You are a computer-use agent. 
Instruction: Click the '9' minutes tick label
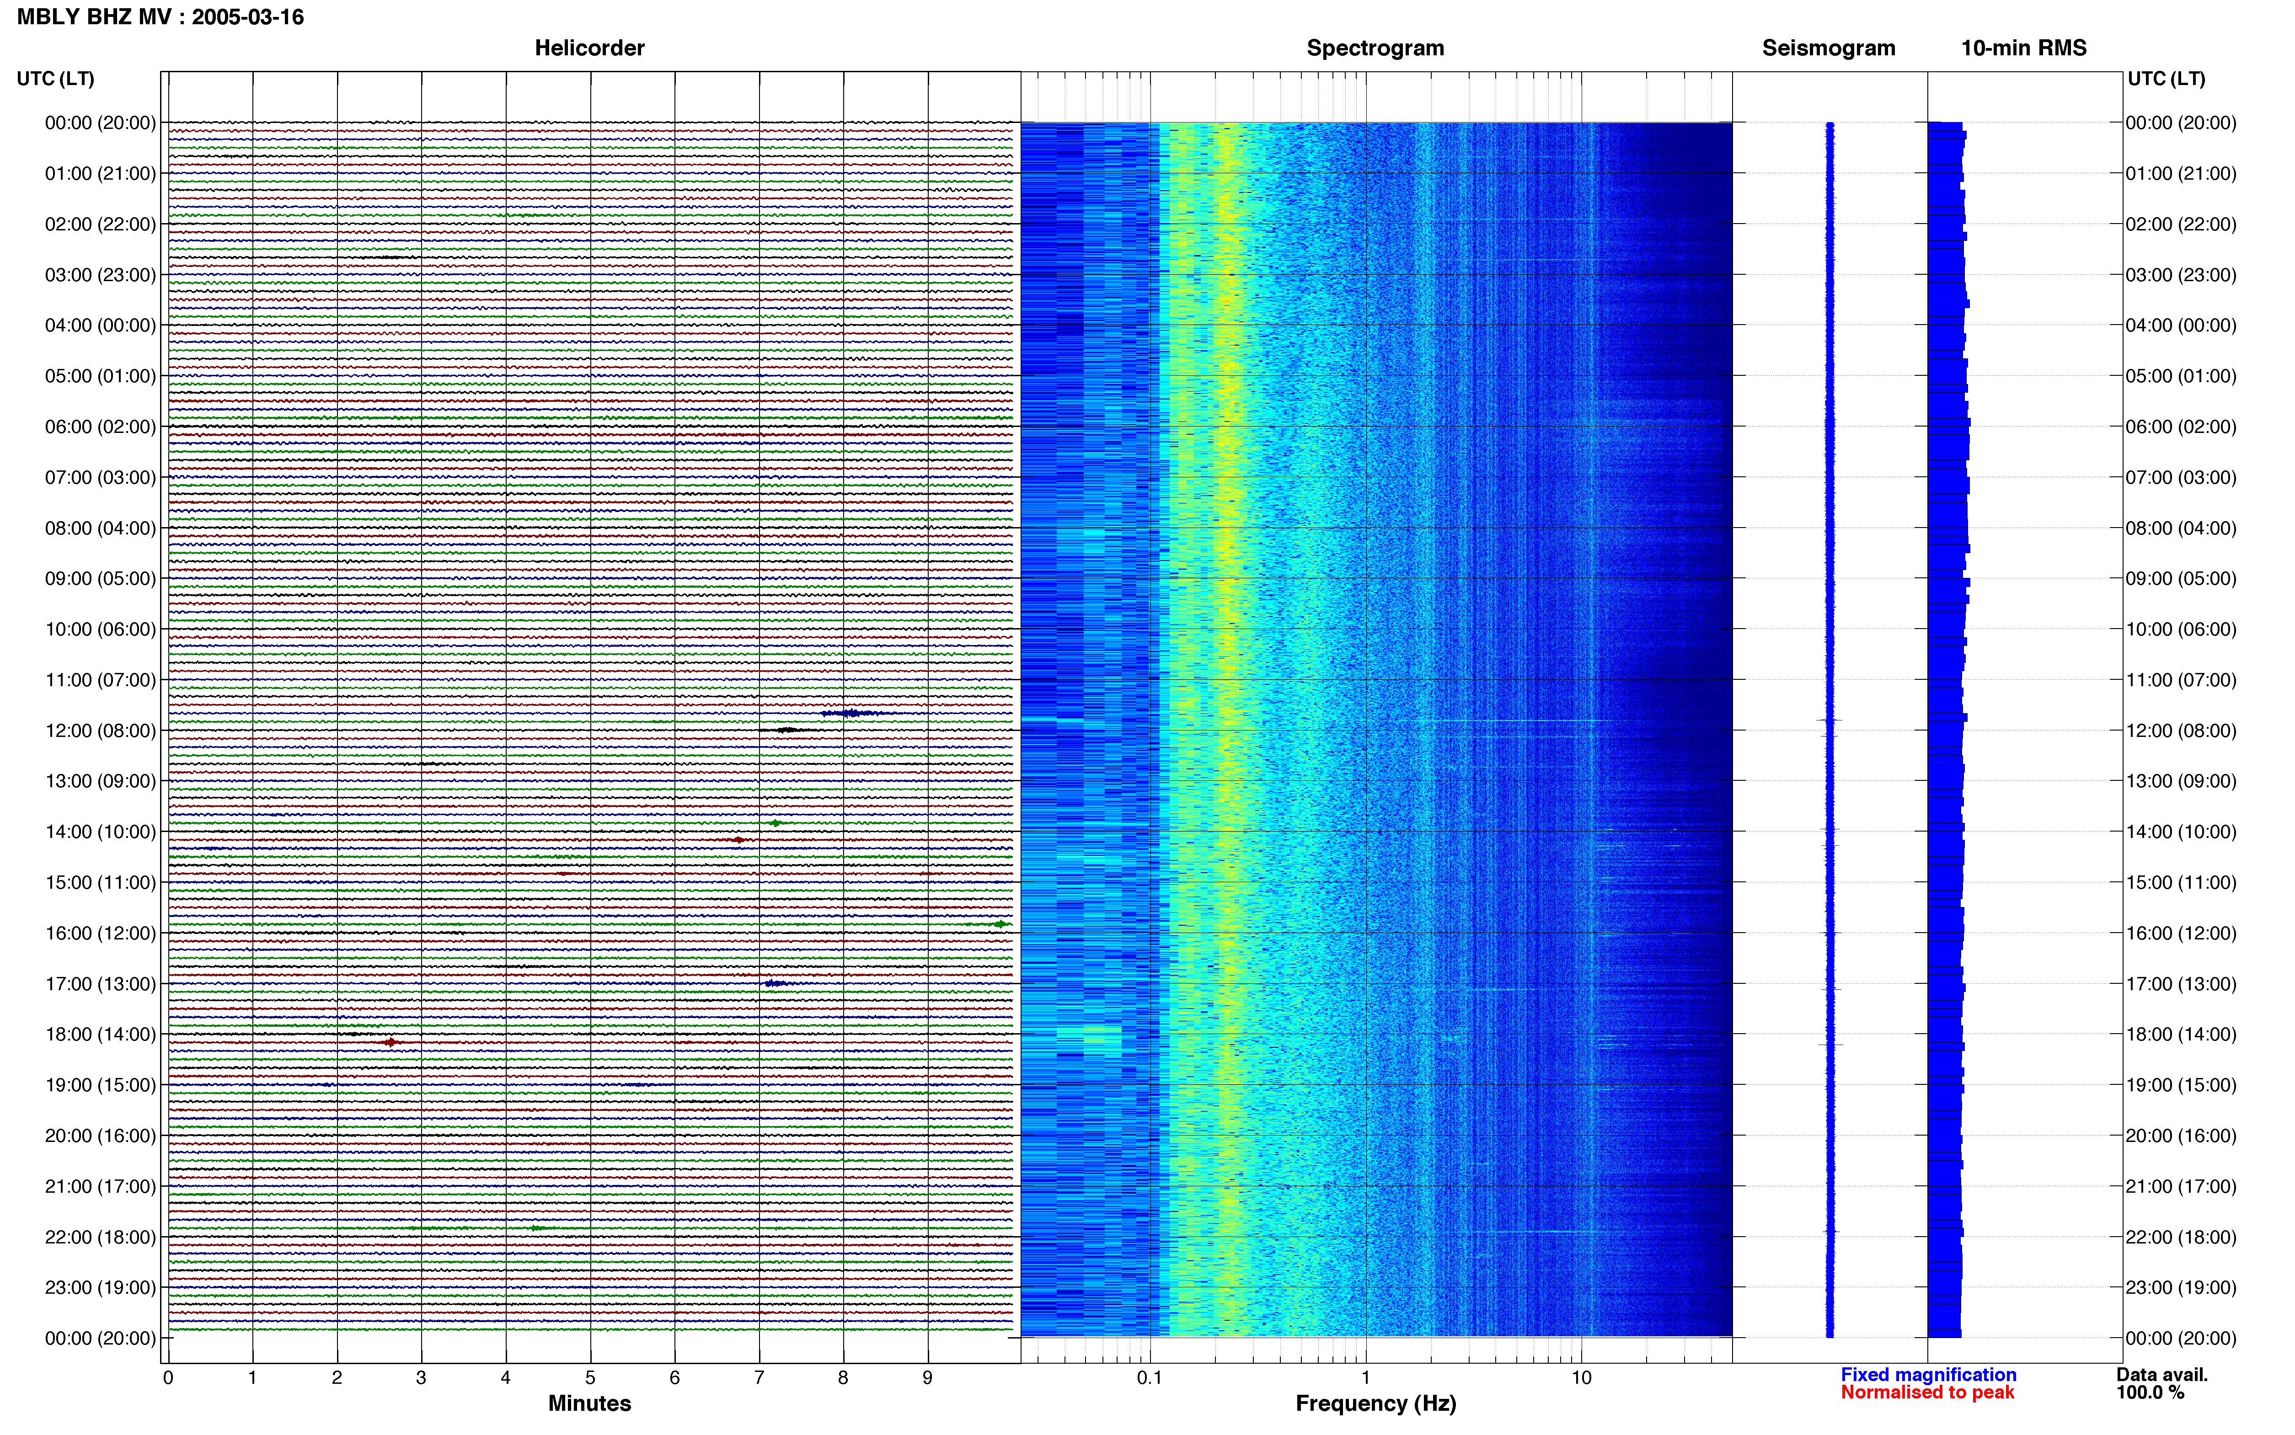tap(927, 1378)
